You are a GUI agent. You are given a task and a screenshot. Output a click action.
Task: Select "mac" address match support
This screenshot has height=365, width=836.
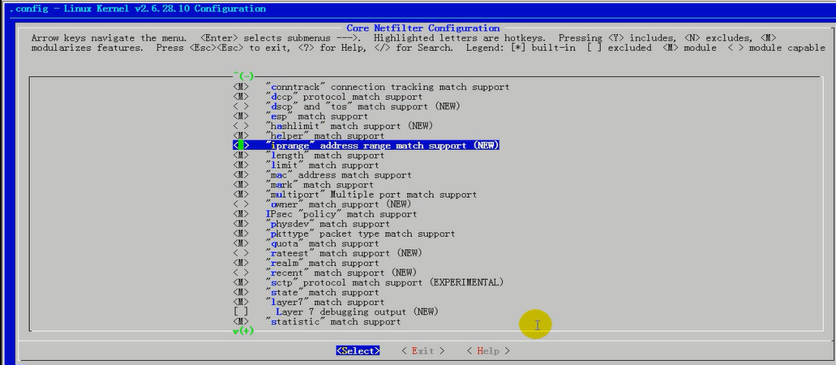tap(339, 175)
